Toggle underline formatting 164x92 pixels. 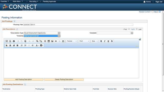[108, 41]
